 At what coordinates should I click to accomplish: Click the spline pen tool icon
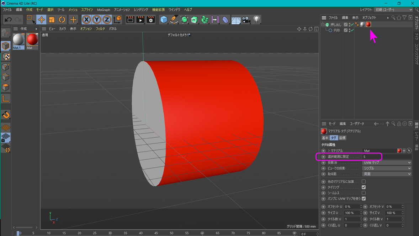(174, 20)
